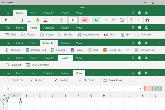Select all cells with the corner triangle
The image size is (165, 110).
click(4, 95)
